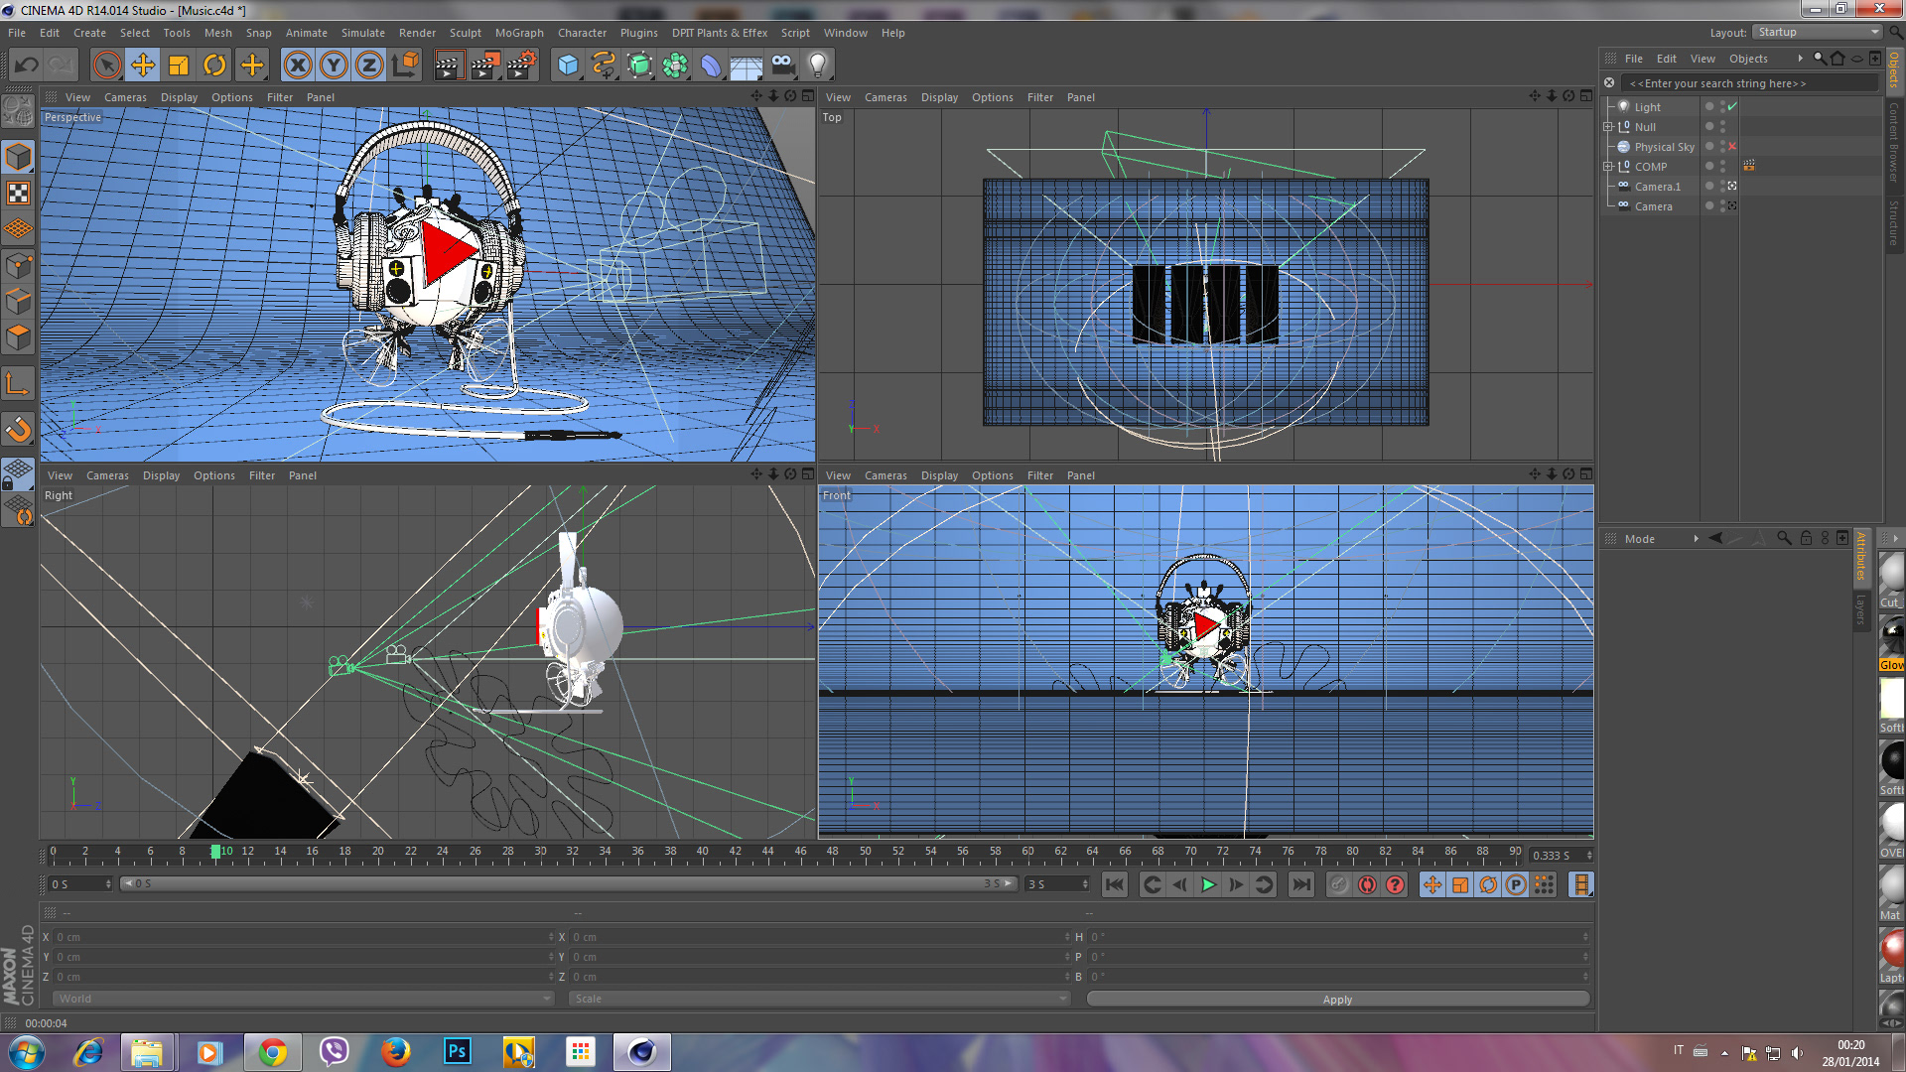Select the Physical Sky object
This screenshot has height=1072, width=1906.
coord(1664,147)
